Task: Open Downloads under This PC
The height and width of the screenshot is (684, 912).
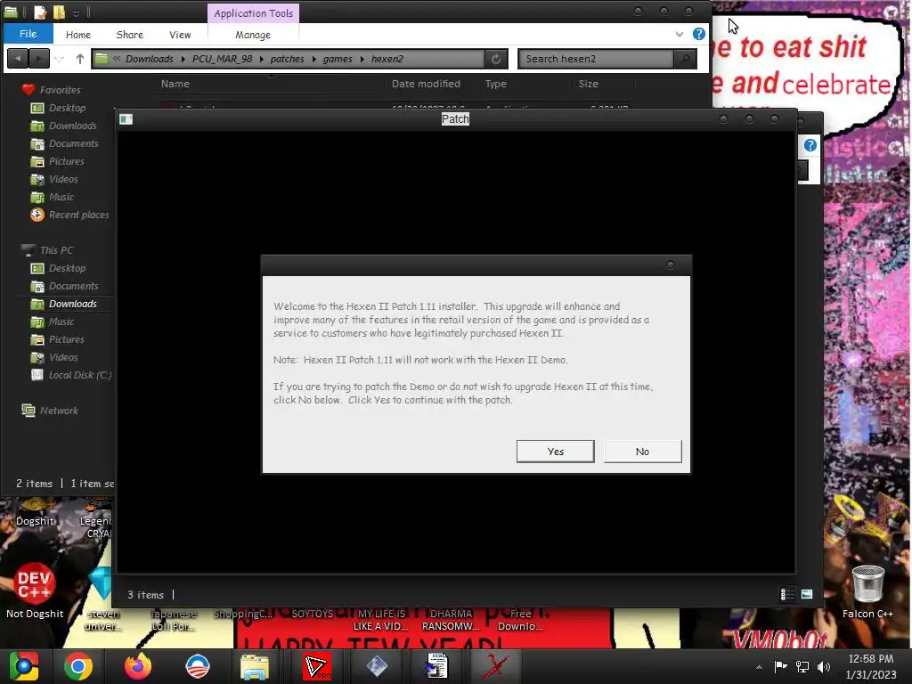Action: pyautogui.click(x=73, y=304)
